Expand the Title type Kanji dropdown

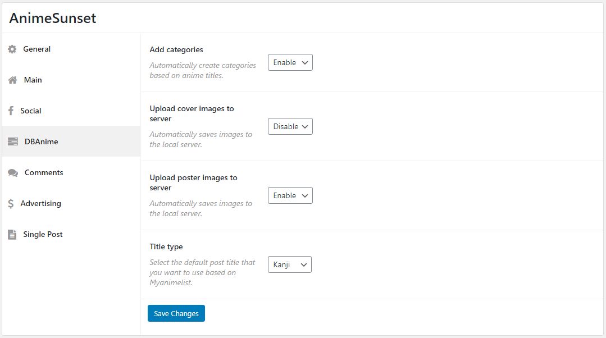point(289,265)
